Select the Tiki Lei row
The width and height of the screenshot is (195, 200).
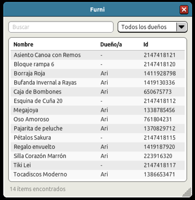pyautogui.click(x=98, y=166)
